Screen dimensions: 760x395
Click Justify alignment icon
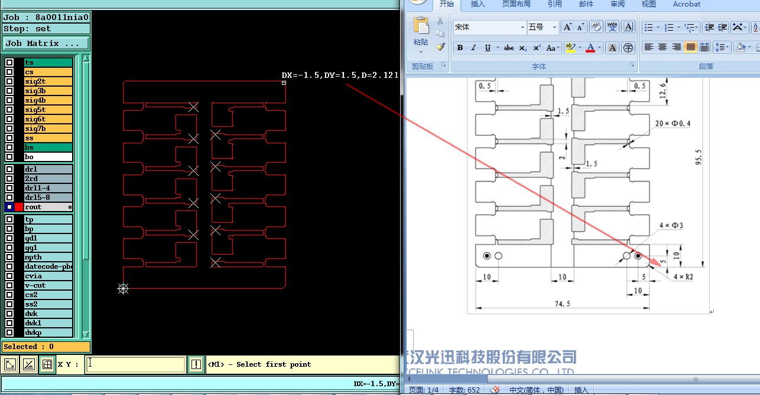[690, 48]
